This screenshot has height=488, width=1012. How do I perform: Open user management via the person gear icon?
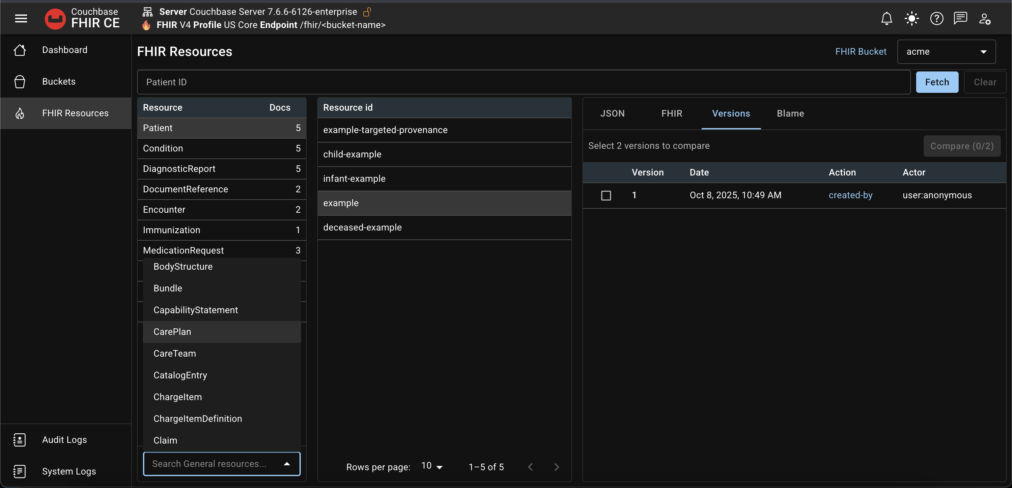(985, 18)
